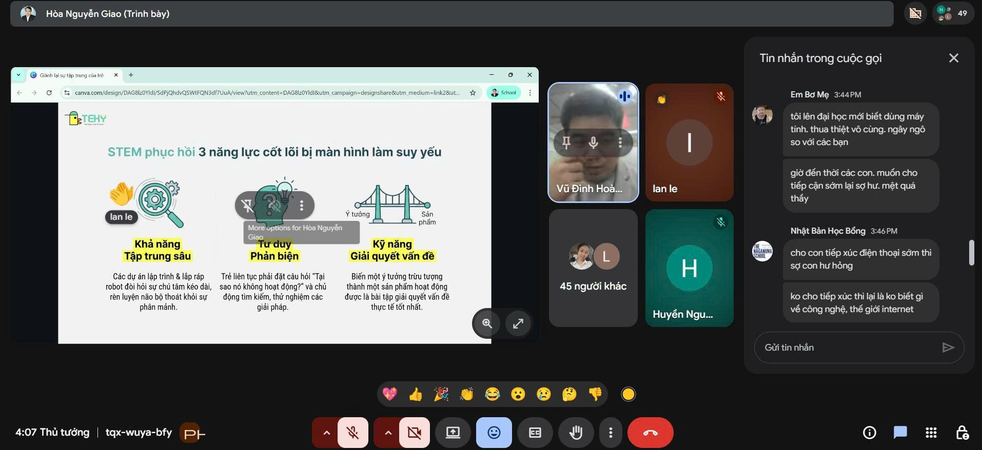Unmute your microphone in the call bar
Screen dimensions: 982x450
click(352, 433)
